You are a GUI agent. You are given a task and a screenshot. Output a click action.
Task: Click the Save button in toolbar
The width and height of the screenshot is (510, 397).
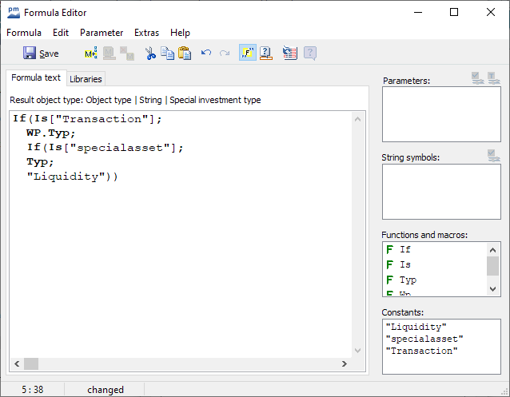click(41, 54)
